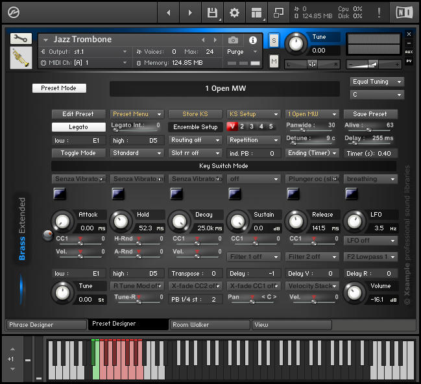Click the small round grey ball beside Attack knob
The height and width of the screenshot is (384, 421).
click(x=48, y=235)
